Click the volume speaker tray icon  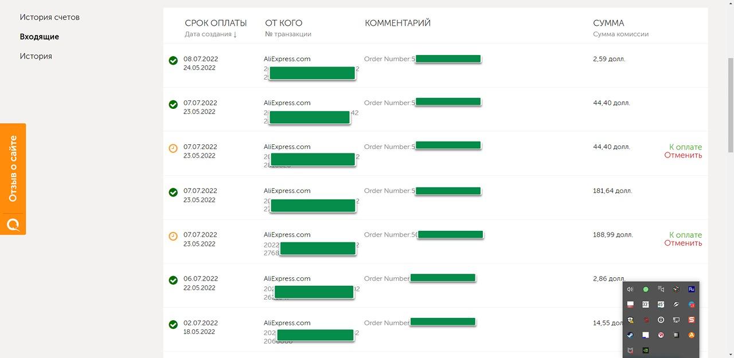click(x=630, y=289)
